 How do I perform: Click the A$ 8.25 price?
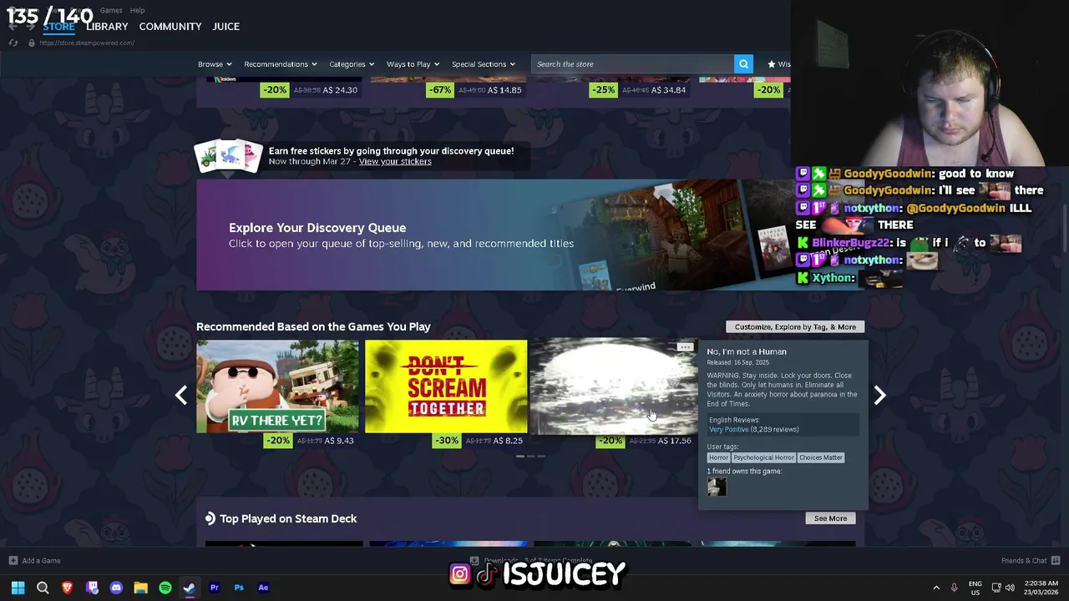[x=508, y=441]
